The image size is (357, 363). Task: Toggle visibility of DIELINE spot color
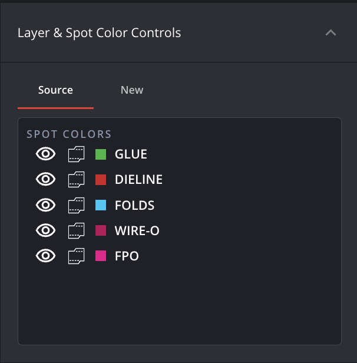(x=46, y=180)
